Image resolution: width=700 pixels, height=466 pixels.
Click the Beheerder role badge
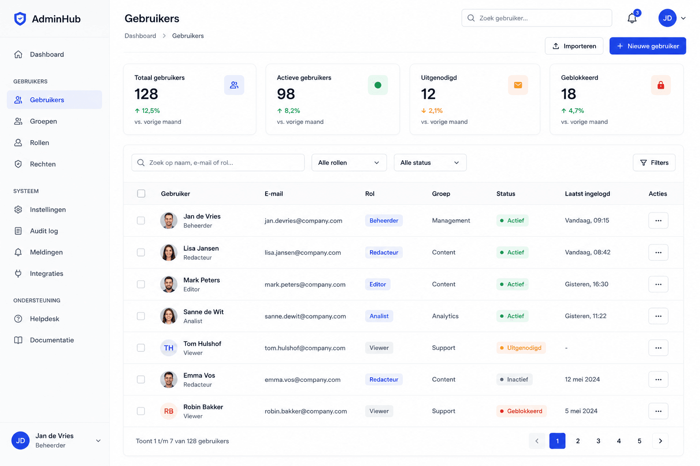click(x=384, y=221)
